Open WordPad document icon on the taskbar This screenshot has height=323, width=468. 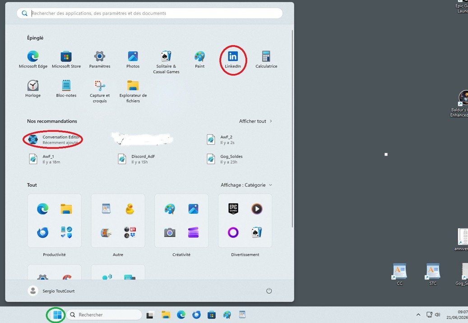pos(242,314)
